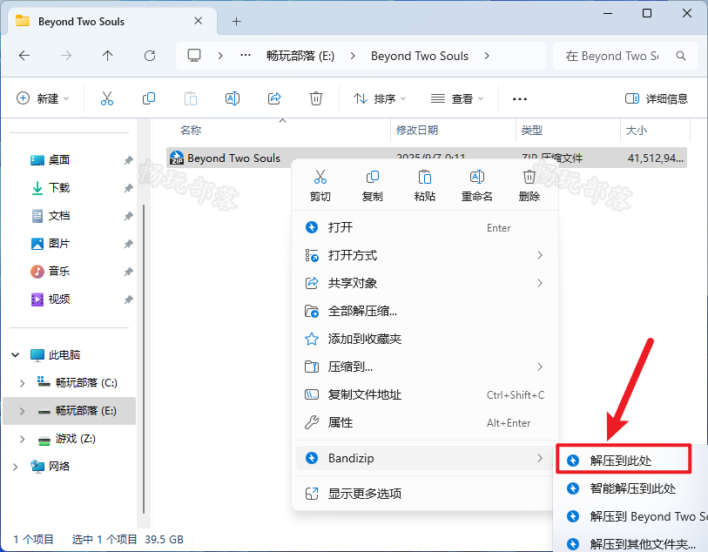Choose 添加到收藏夹 from context menu

point(425,339)
